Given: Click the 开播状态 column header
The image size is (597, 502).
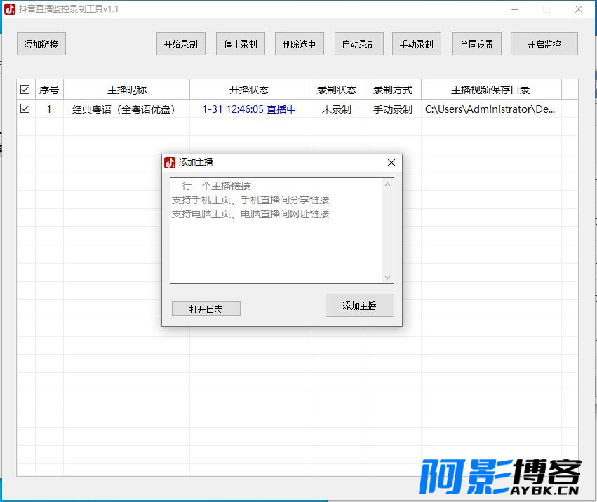Looking at the screenshot, I should pos(249,90).
